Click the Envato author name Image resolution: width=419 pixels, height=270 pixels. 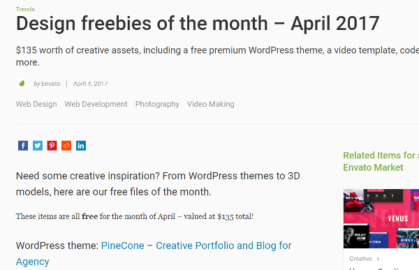coord(51,84)
